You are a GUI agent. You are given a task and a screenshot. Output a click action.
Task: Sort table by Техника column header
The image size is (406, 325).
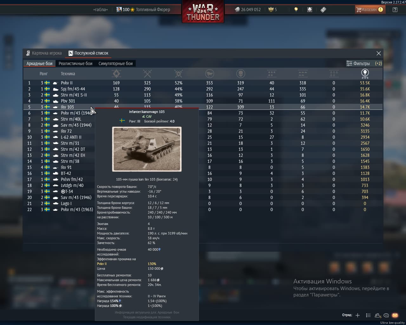coord(68,74)
